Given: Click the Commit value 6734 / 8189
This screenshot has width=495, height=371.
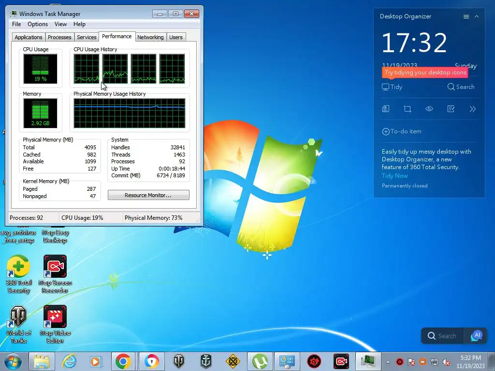Looking at the screenshot, I should click(x=171, y=175).
